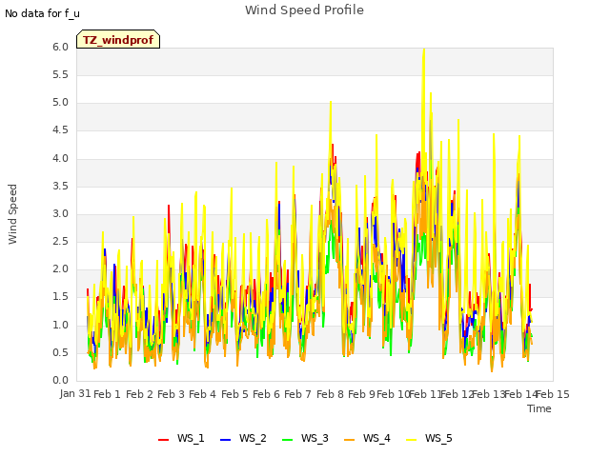Click the green WS_3 legend swatch
The height and width of the screenshot is (457, 610).
point(287,439)
